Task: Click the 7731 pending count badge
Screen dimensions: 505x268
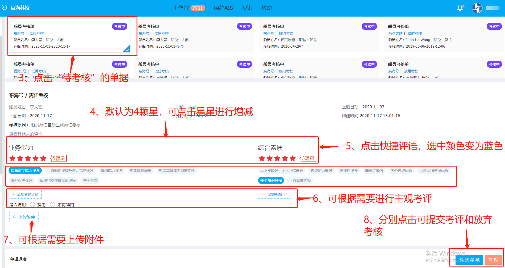Action: click(198, 8)
